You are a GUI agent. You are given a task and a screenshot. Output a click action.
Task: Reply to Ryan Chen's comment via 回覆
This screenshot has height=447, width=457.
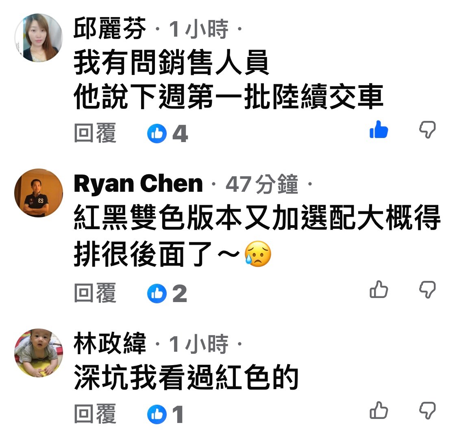95,293
